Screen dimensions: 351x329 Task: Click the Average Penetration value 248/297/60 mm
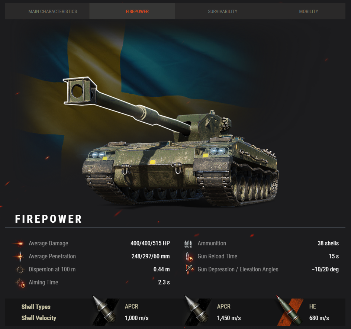pyautogui.click(x=151, y=256)
